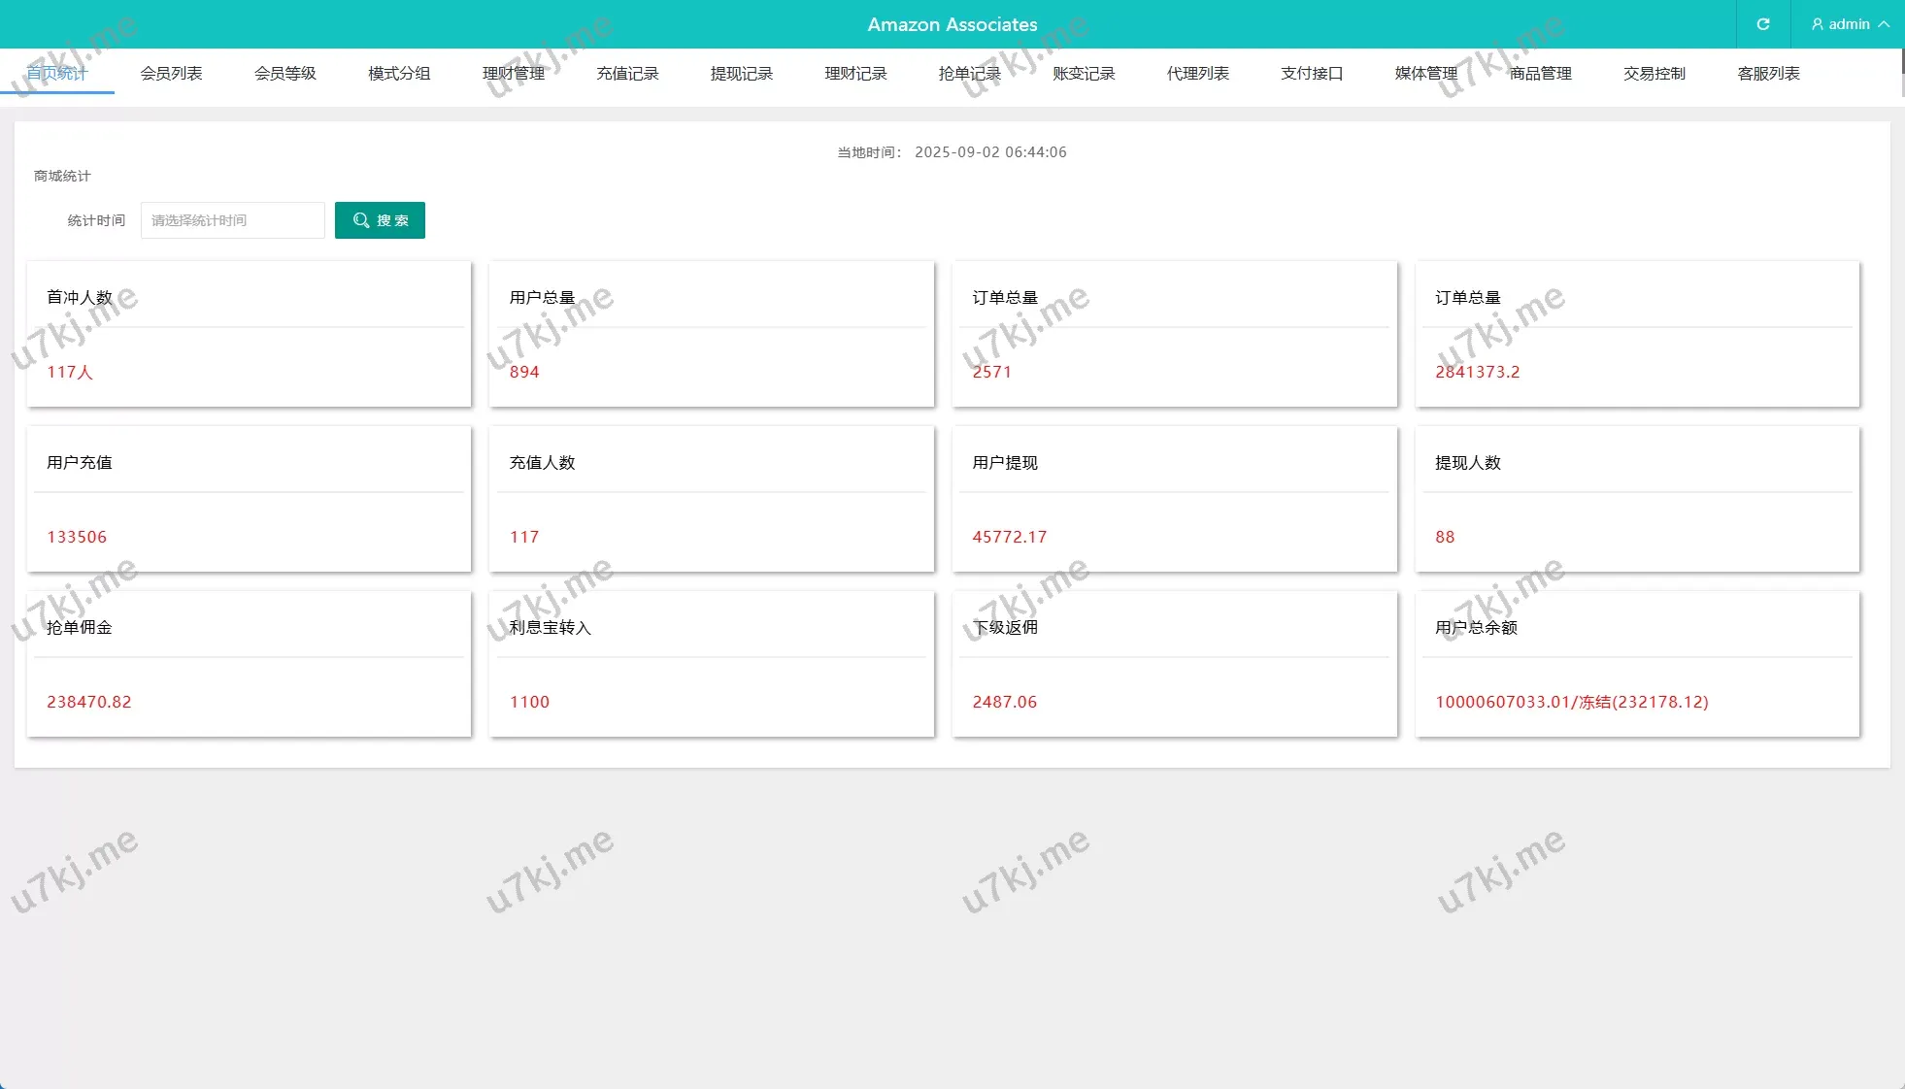Open the 支付接口 tab
1905x1089 pixels.
coord(1312,74)
